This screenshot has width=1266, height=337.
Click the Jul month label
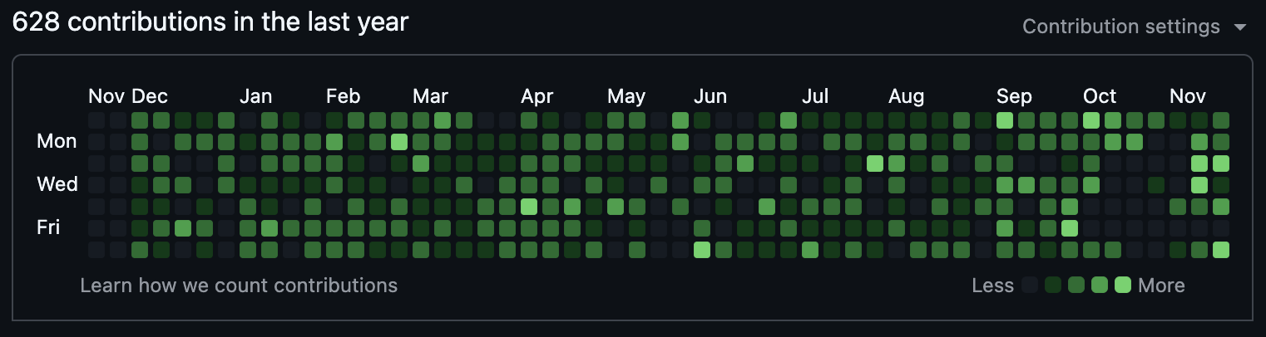[815, 96]
